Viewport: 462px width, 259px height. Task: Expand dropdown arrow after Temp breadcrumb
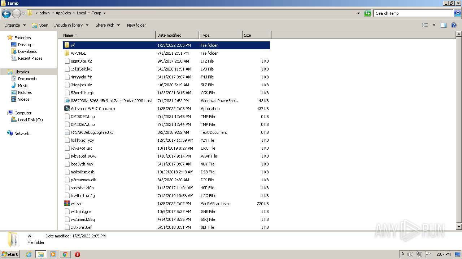coord(104,13)
